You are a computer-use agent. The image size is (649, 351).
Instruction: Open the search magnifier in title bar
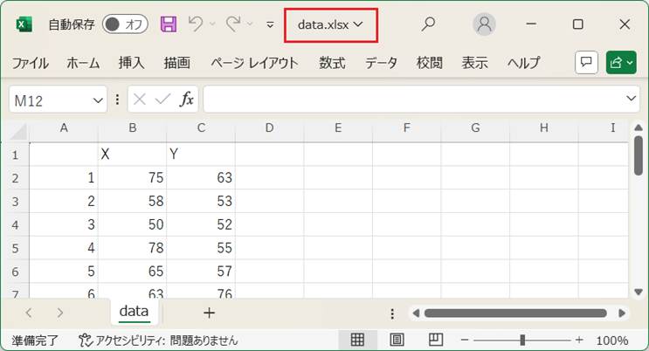[x=428, y=24]
